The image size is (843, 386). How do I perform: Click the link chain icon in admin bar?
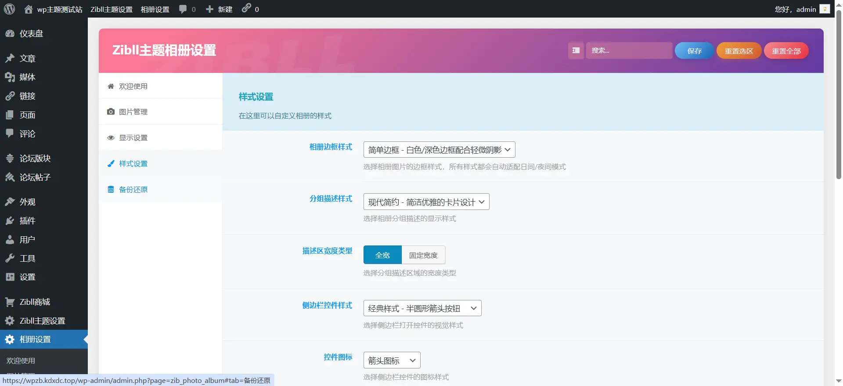(x=246, y=8)
